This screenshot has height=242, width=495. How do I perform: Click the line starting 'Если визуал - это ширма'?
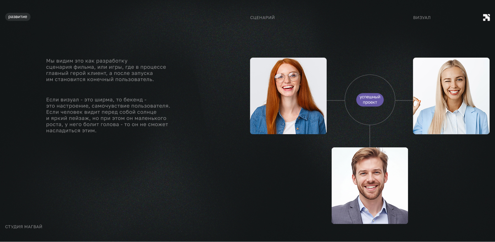coord(96,100)
